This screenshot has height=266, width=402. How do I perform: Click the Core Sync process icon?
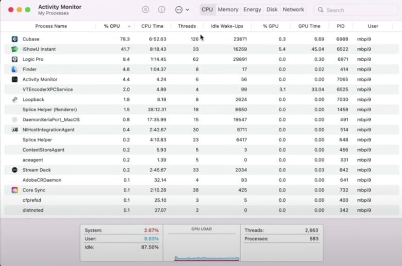[14, 190]
